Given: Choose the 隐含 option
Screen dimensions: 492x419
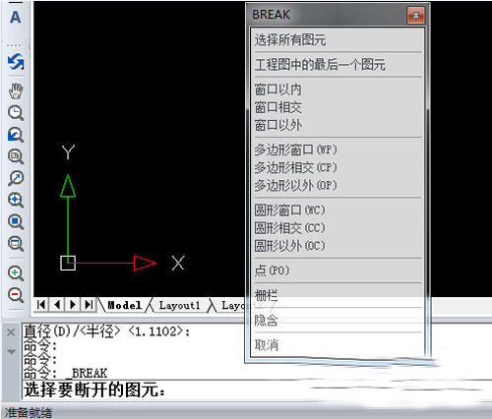Looking at the screenshot, I should [x=338, y=320].
